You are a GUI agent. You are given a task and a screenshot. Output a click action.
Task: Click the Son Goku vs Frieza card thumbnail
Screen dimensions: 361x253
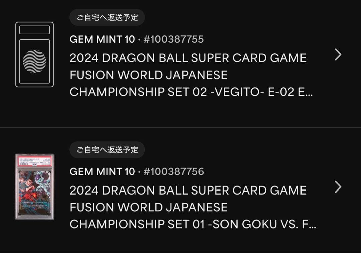click(34, 187)
